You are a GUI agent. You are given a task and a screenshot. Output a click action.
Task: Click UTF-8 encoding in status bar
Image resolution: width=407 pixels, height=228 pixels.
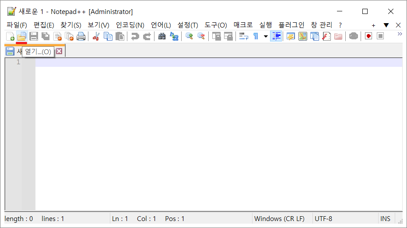click(323, 219)
